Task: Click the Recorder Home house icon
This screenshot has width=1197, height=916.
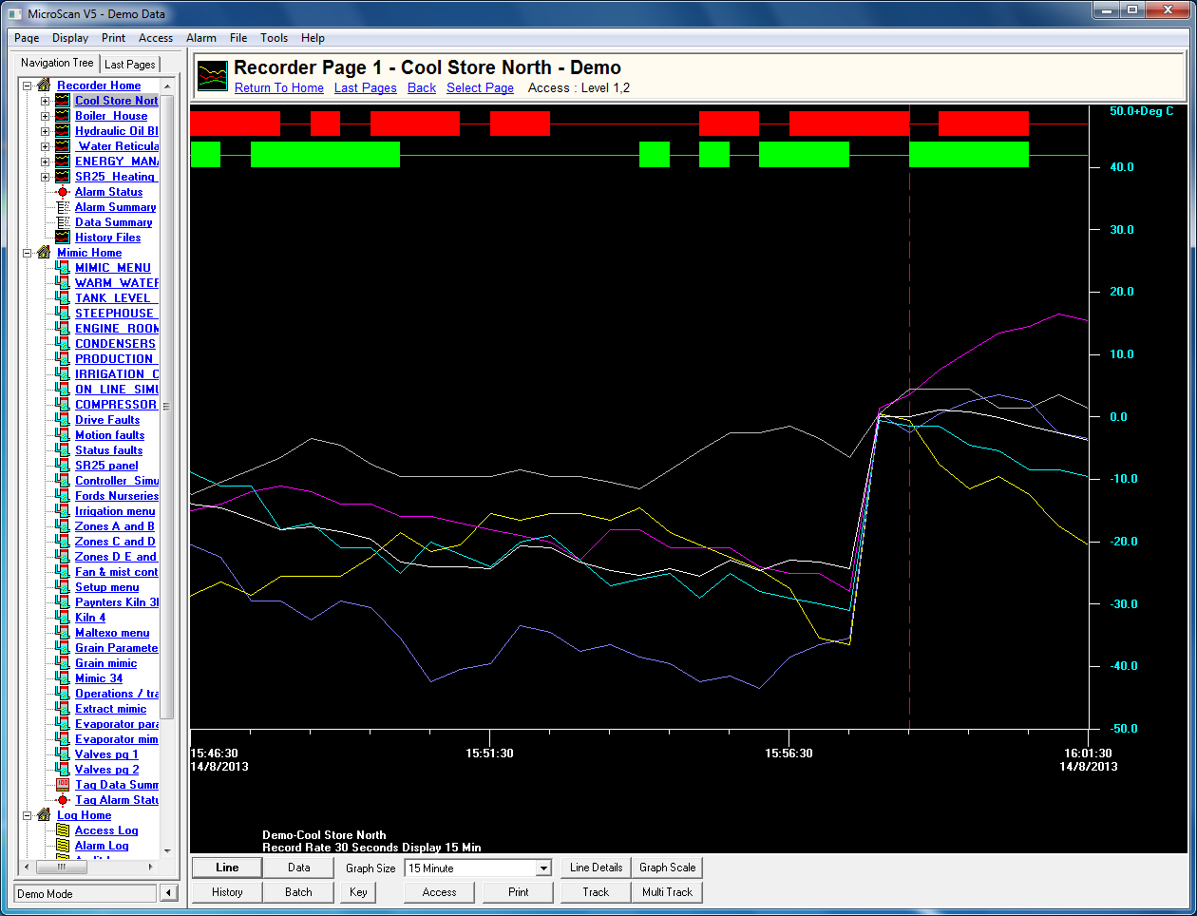Action: 44,86
